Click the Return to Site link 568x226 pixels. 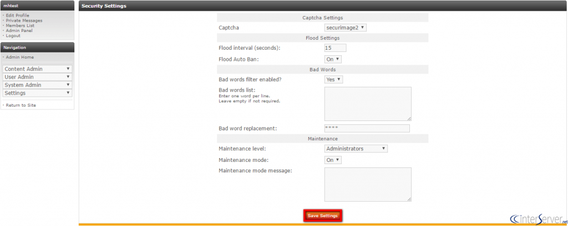[21, 105]
